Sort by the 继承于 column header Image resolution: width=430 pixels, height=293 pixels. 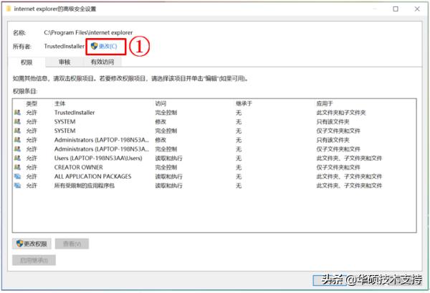coord(244,103)
